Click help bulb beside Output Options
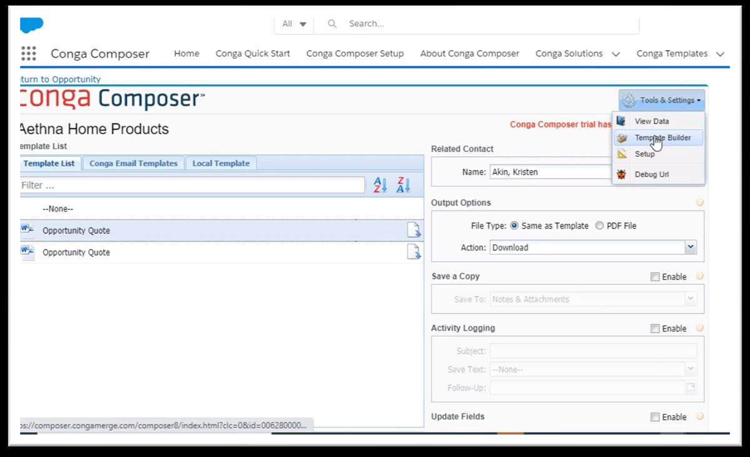 (700, 202)
